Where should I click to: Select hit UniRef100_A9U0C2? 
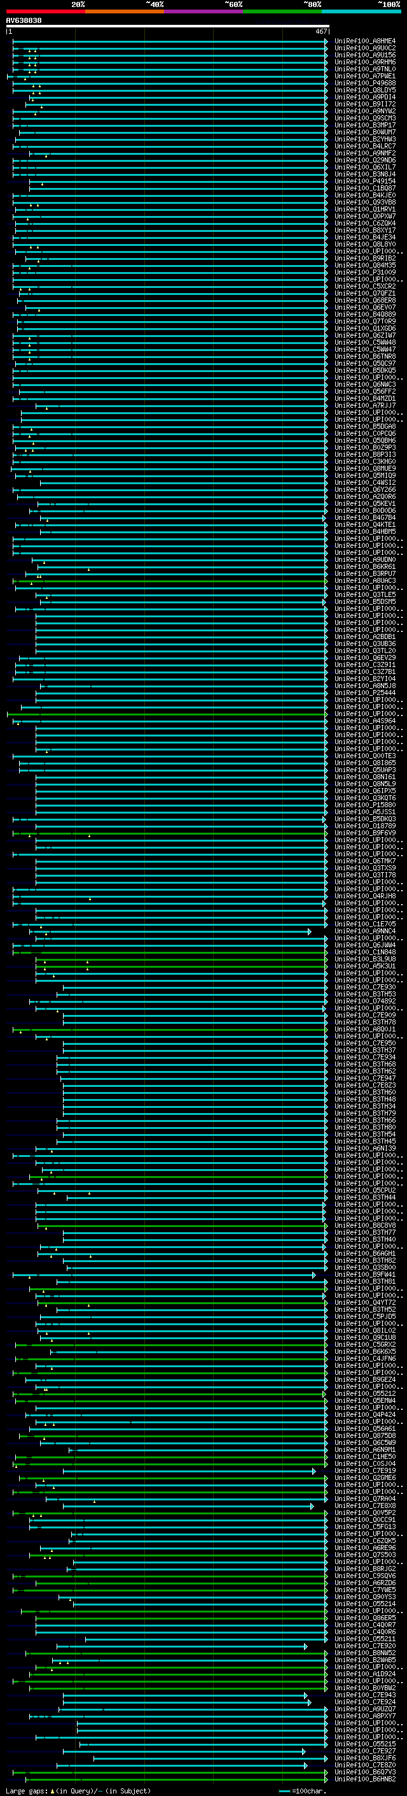pos(364,48)
